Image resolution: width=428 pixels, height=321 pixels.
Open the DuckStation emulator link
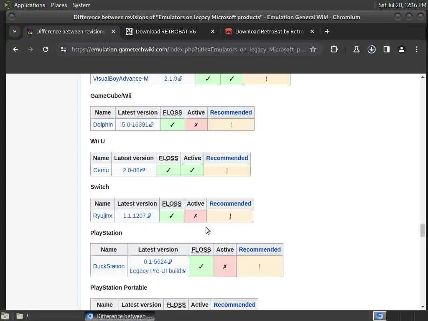pyautogui.click(x=109, y=266)
